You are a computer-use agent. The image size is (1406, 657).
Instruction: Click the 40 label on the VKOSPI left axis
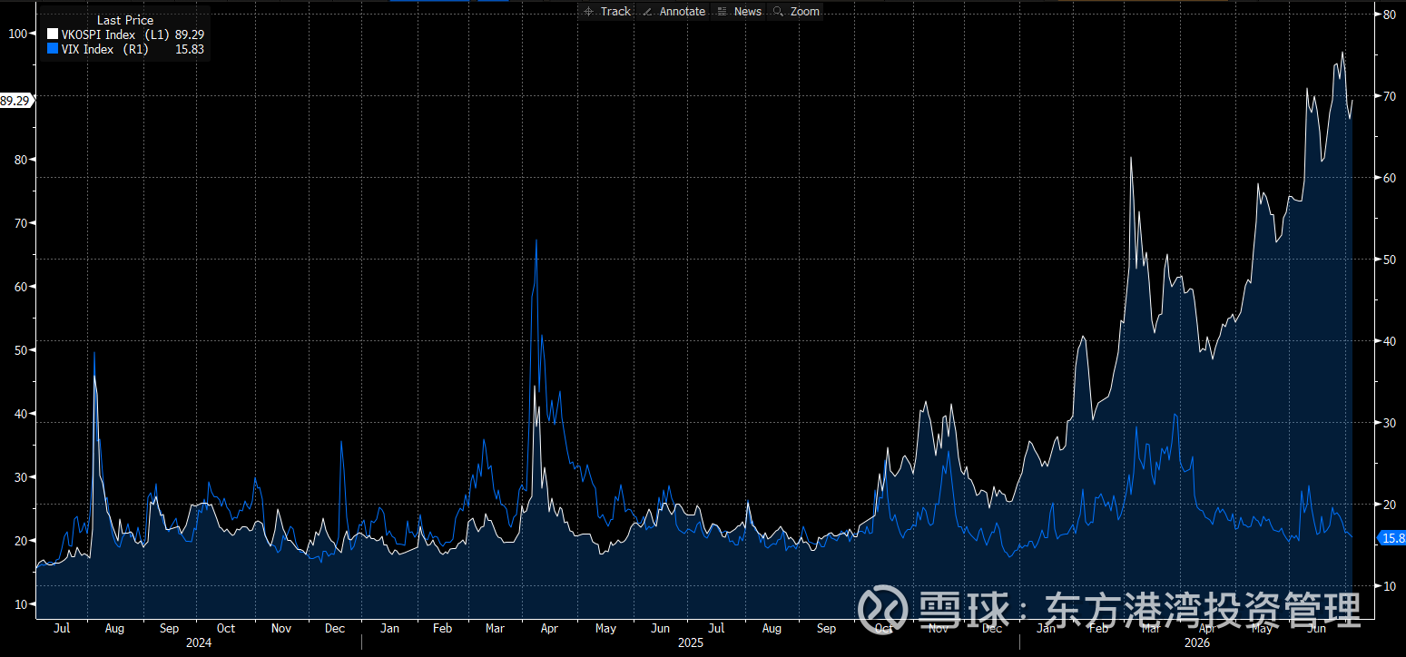20,414
